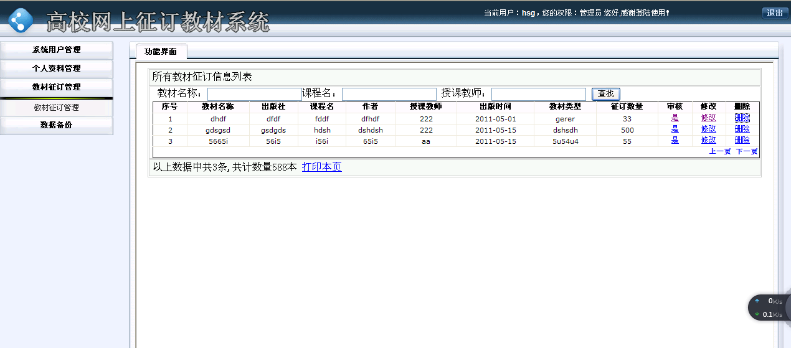
Task: Click 删除 link for 5665i row
Action: (x=742, y=140)
